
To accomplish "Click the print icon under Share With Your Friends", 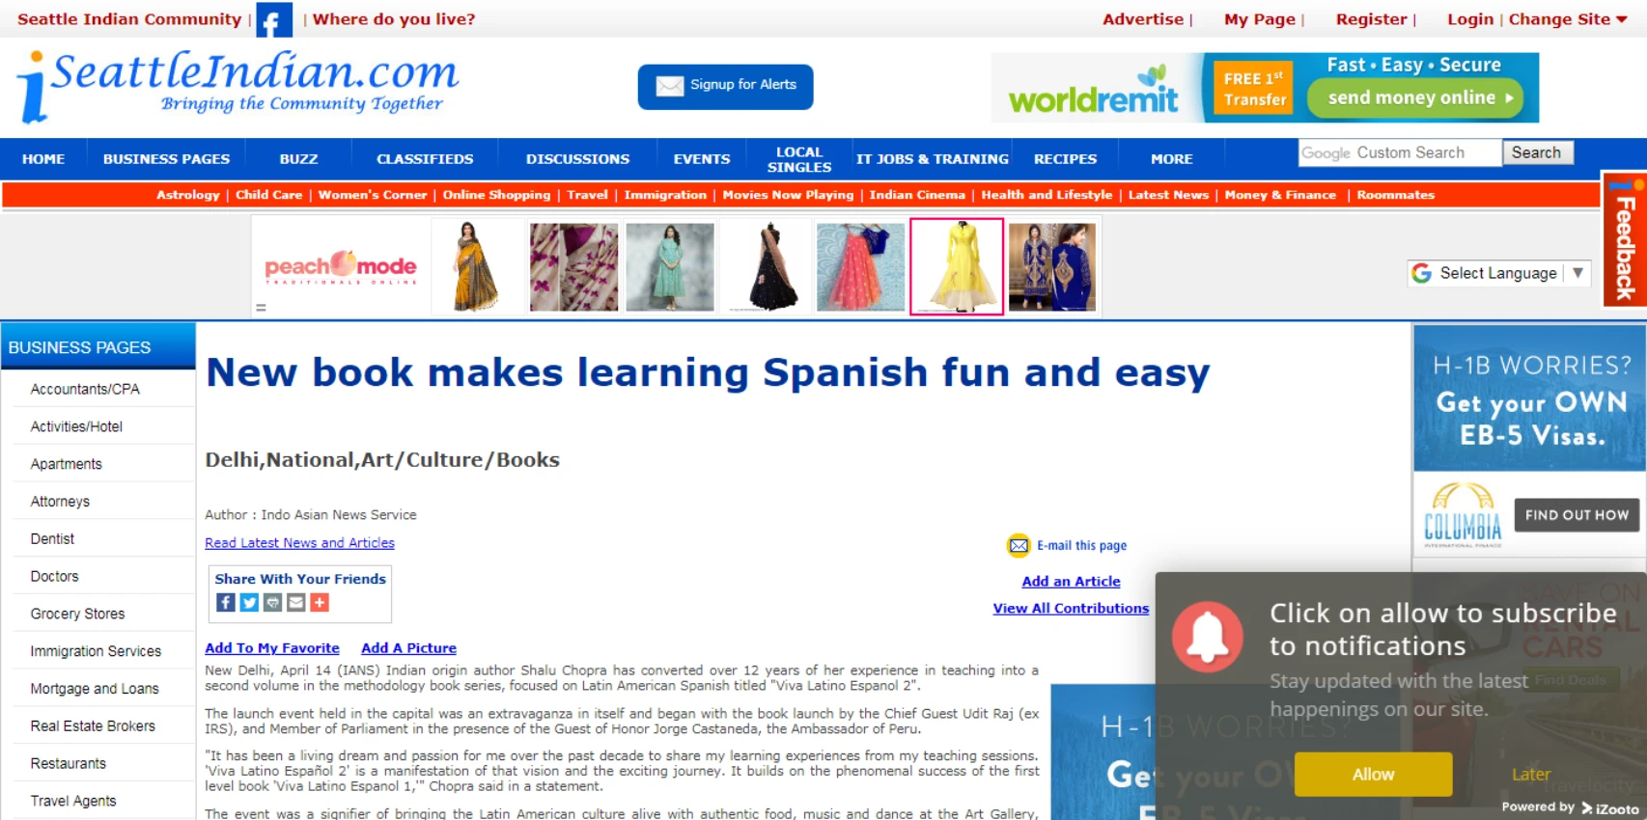I will point(273,603).
